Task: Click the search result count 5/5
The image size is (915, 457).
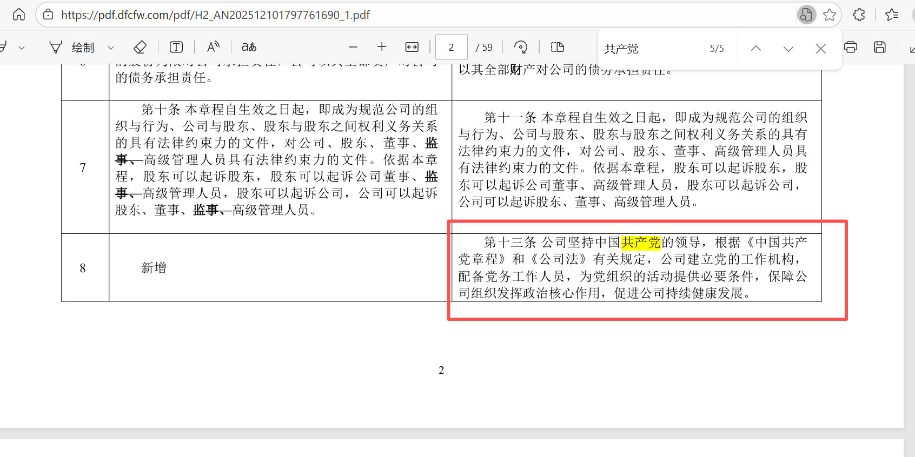Action: (717, 49)
